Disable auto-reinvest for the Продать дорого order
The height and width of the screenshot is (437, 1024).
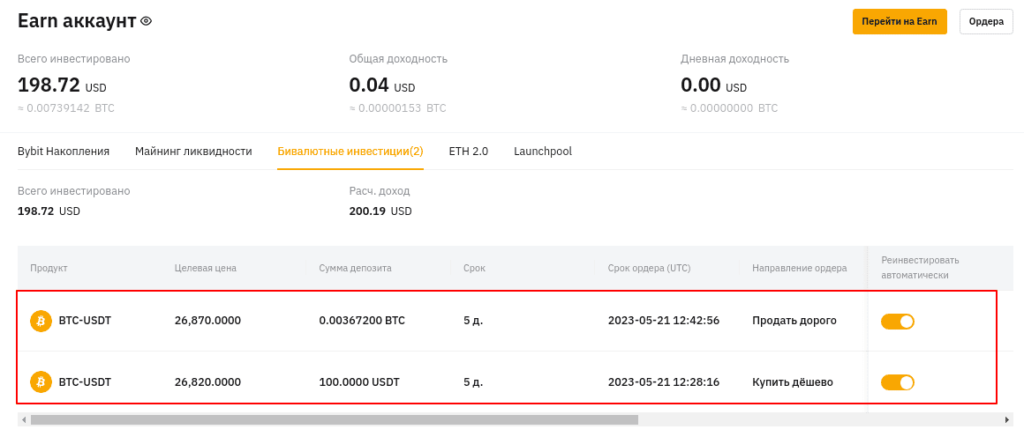[897, 321]
